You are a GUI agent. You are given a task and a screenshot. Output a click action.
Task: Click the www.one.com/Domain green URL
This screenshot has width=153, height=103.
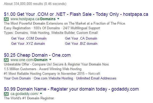[x=29, y=60]
